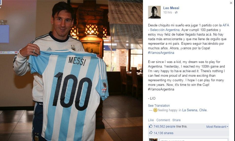
Task: Click the public globe privacy icon
Action: pyautogui.click(x=176, y=12)
